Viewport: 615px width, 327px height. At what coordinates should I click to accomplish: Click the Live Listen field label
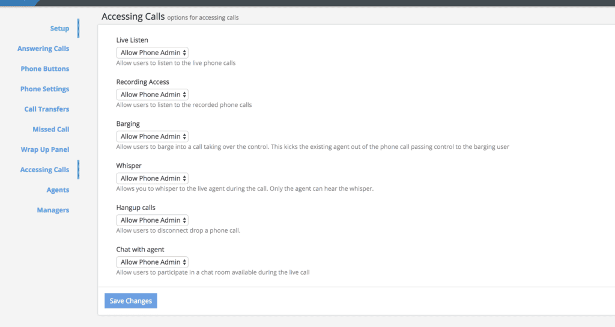point(132,40)
